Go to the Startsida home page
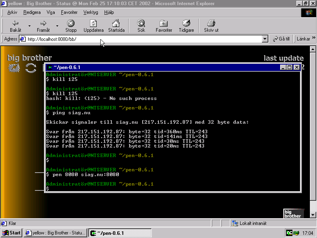 pyautogui.click(x=116, y=26)
